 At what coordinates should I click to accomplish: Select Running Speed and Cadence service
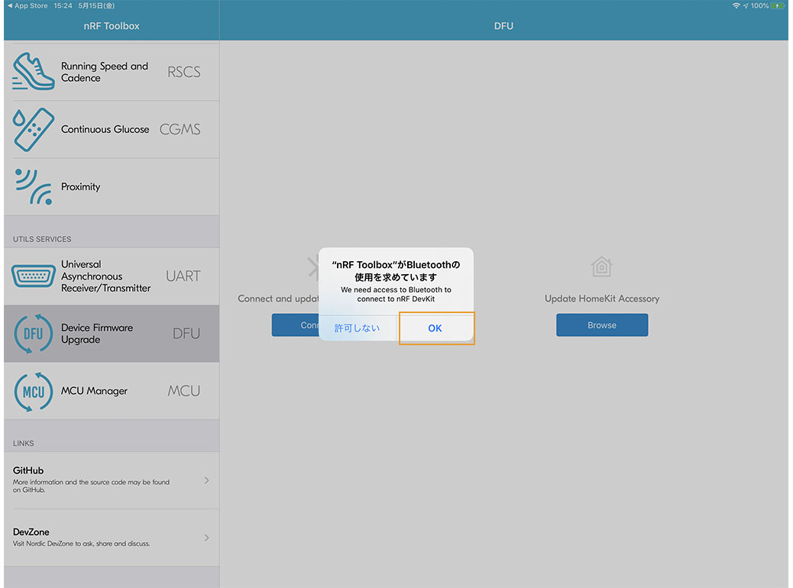tap(112, 72)
